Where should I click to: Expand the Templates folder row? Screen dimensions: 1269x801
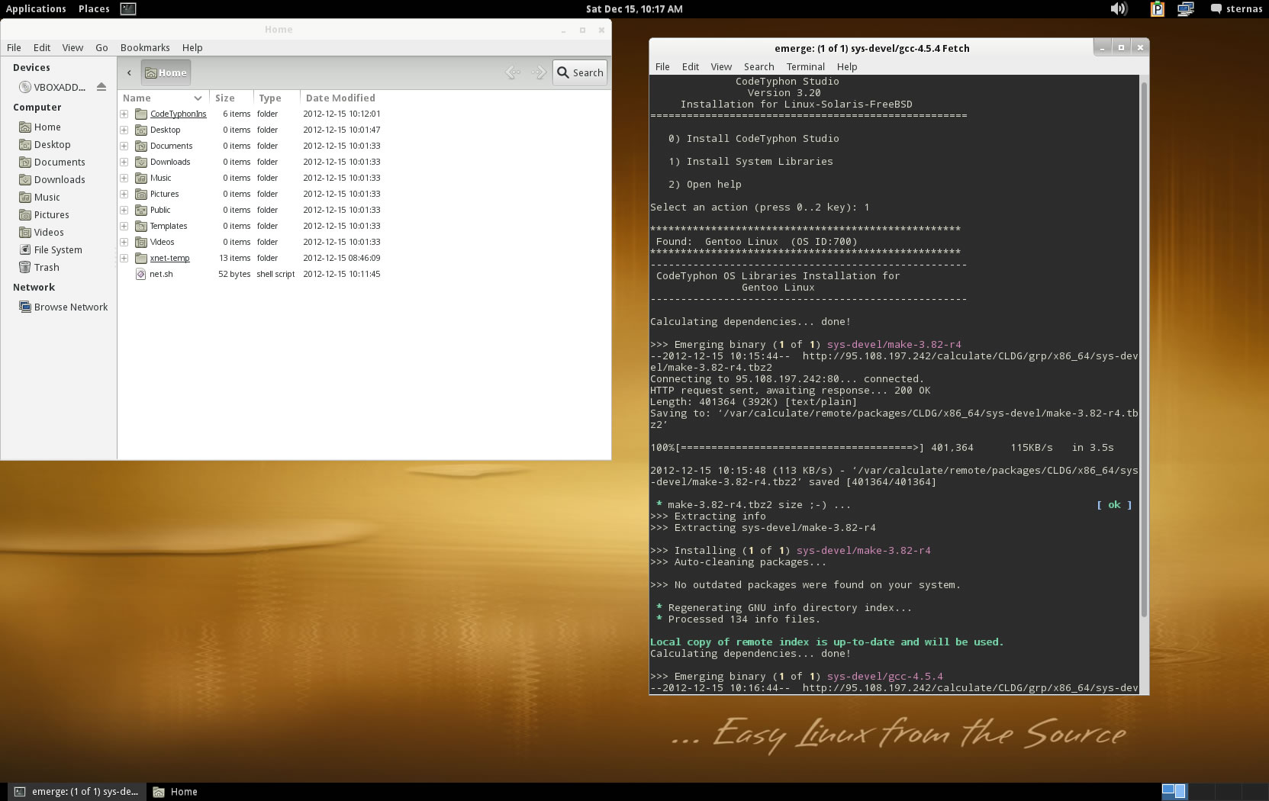pyautogui.click(x=124, y=226)
